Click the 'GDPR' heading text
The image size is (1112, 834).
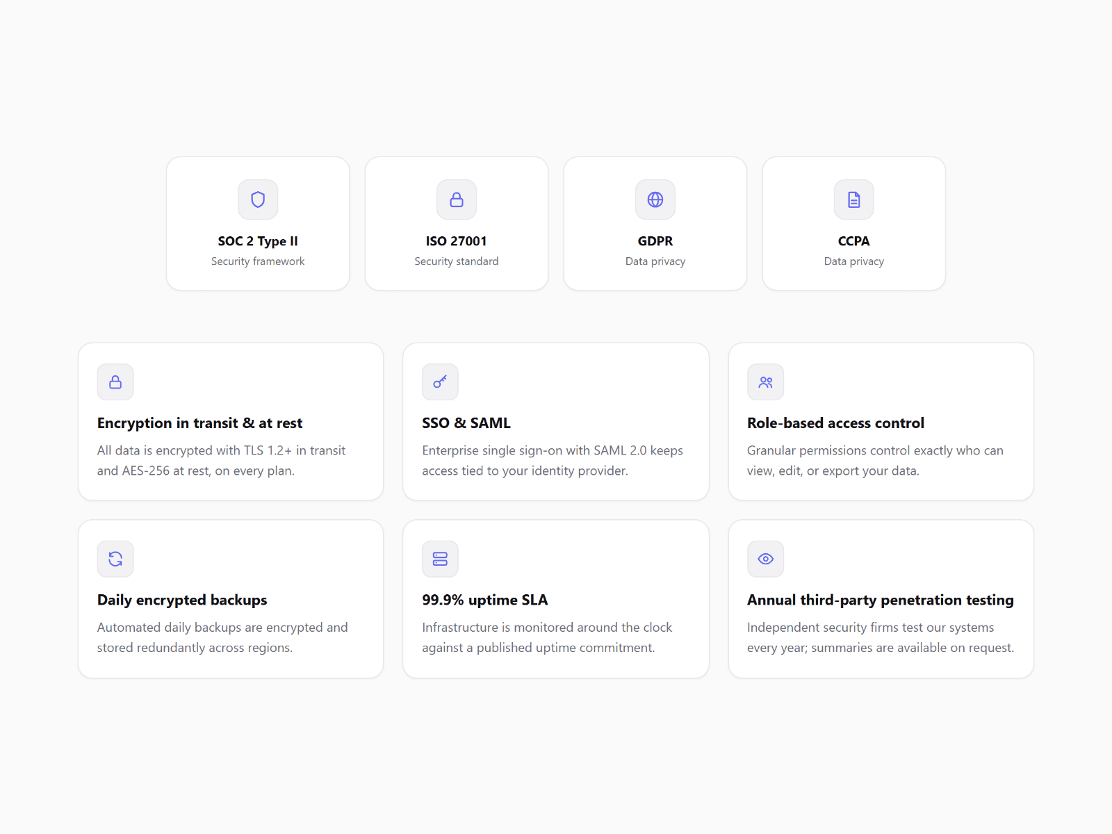pyautogui.click(x=655, y=241)
